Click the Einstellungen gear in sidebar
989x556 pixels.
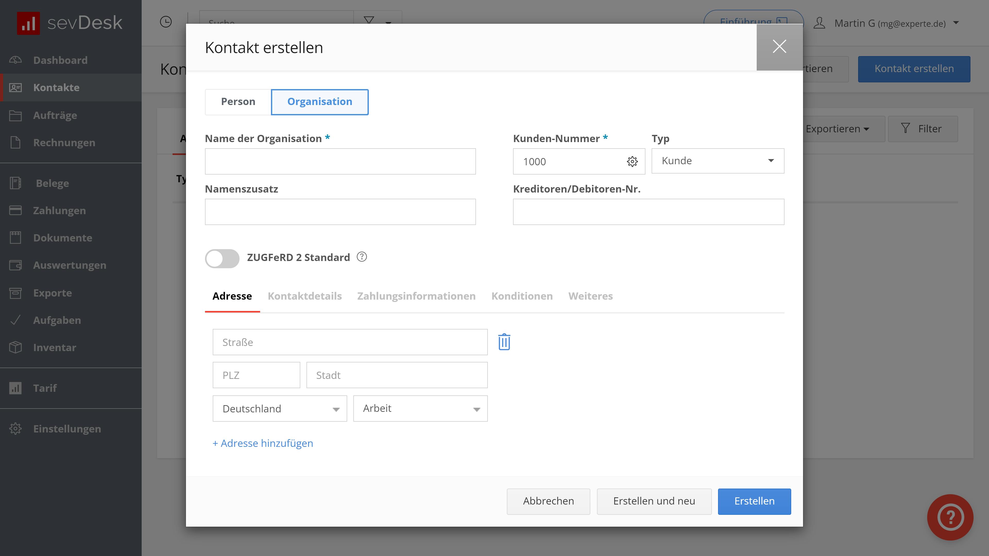tap(15, 429)
